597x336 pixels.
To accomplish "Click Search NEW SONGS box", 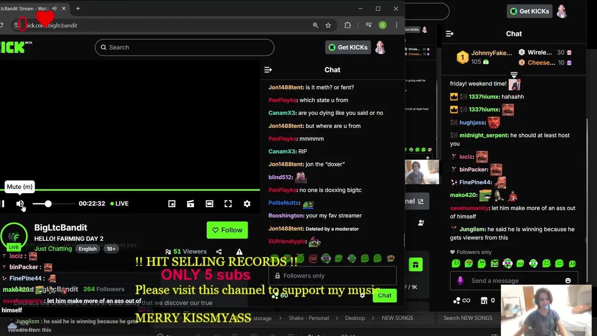I will coord(468,318).
